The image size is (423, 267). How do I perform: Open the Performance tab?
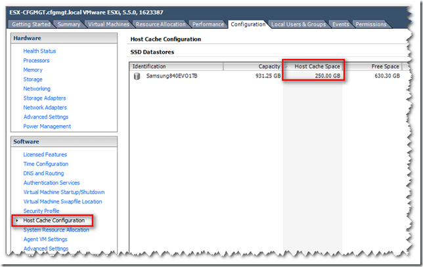click(208, 24)
